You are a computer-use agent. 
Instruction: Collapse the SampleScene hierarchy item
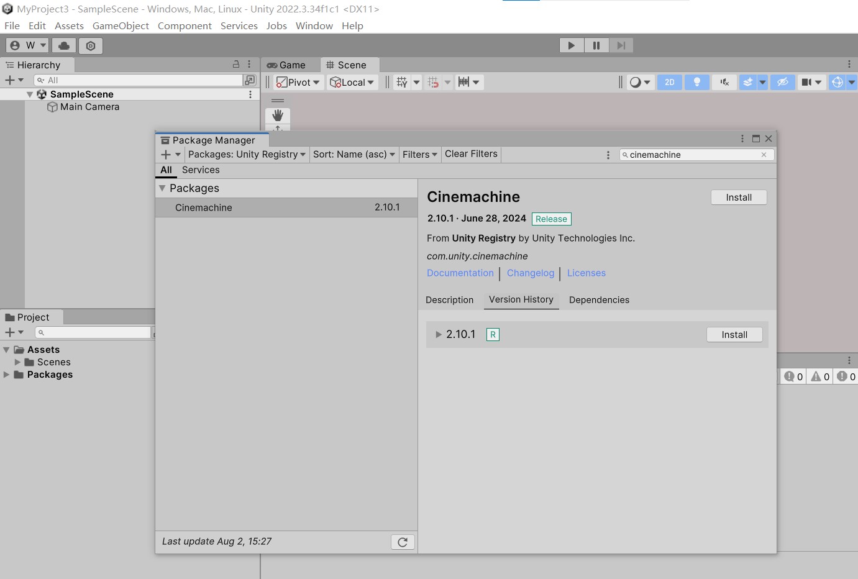tap(29, 94)
